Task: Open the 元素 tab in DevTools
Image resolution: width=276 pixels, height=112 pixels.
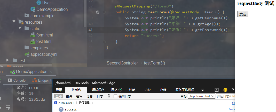Action: (59, 90)
